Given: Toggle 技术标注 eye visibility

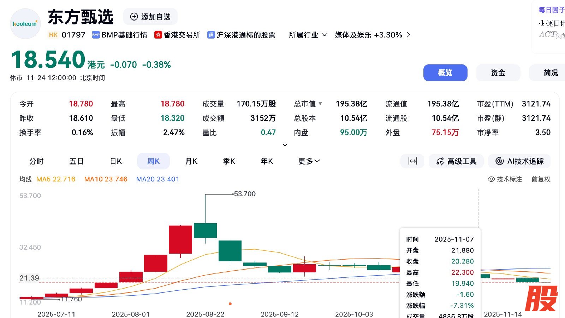Looking at the screenshot, I should click(491, 179).
